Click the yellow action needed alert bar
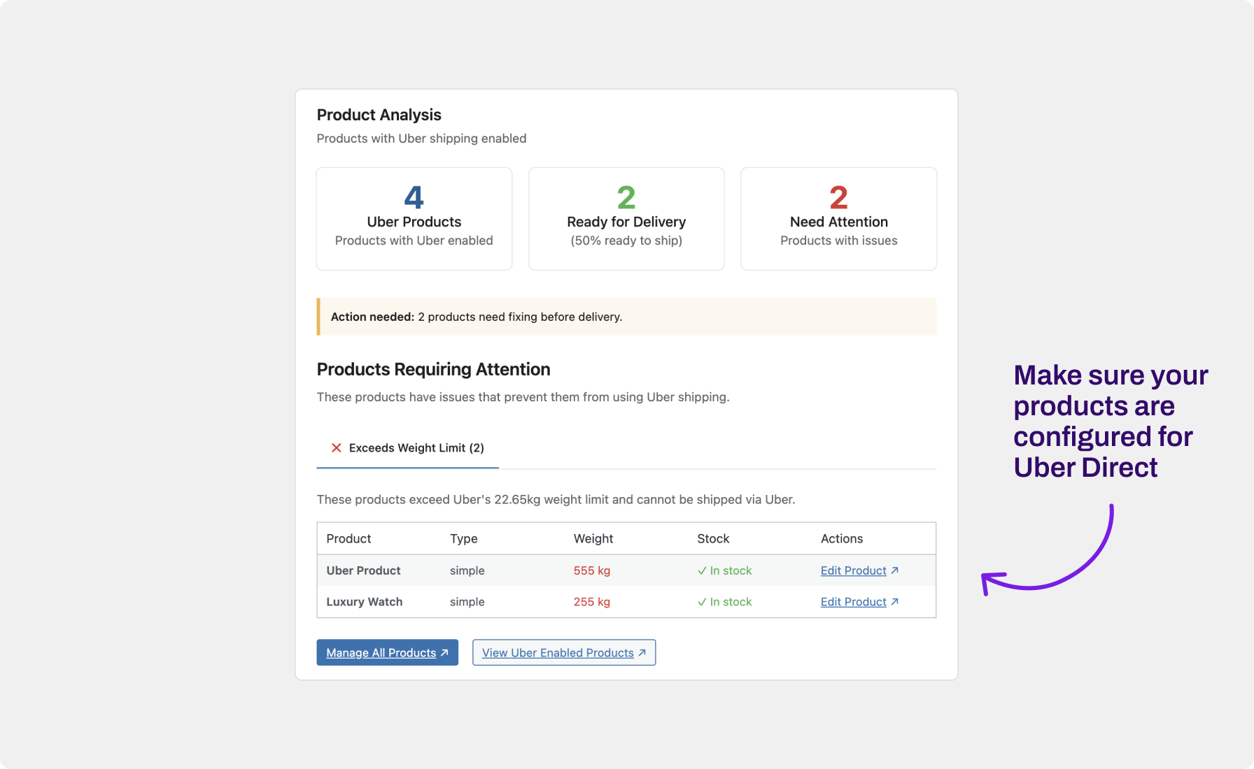 (626, 317)
